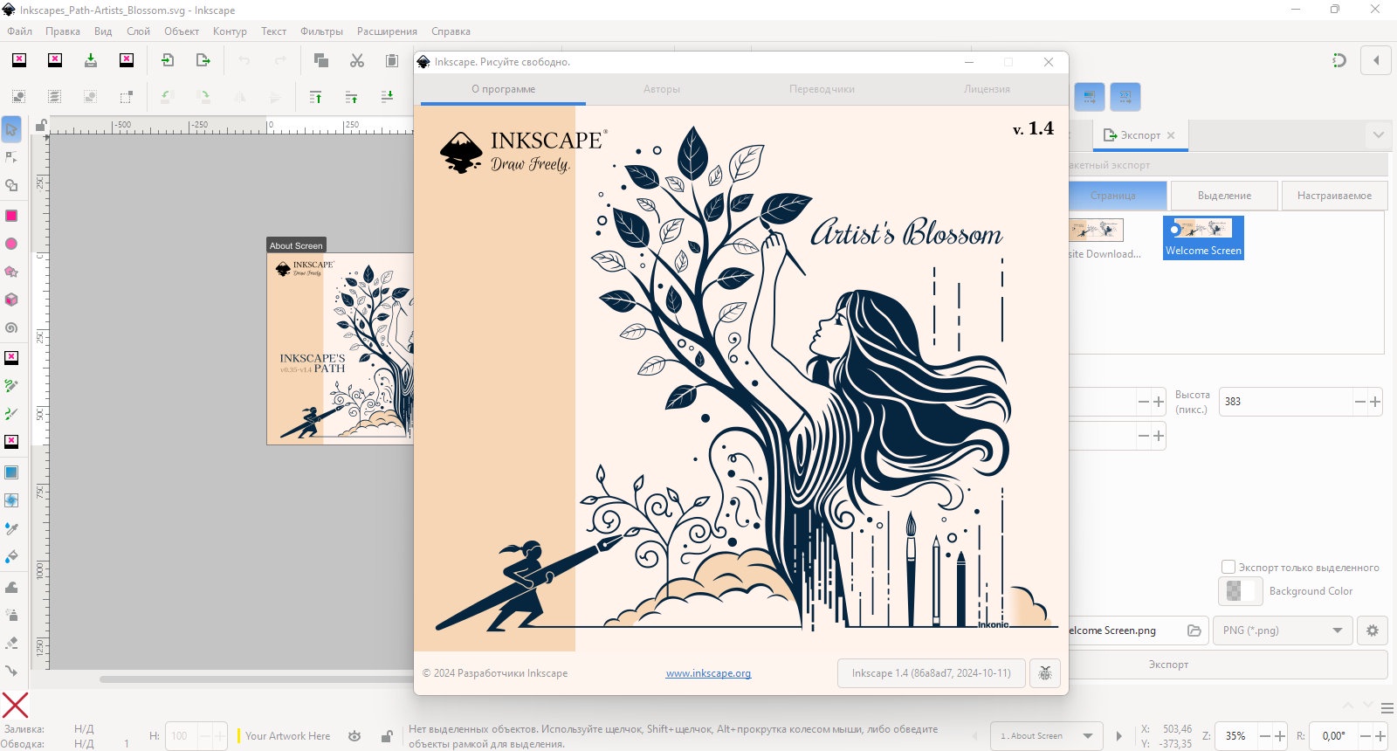Screen dimensions: 1397x751
Task: Open snapping options arrow popover
Action: (x=1376, y=60)
